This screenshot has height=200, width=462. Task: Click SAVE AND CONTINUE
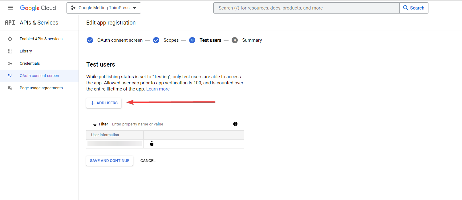(x=110, y=161)
